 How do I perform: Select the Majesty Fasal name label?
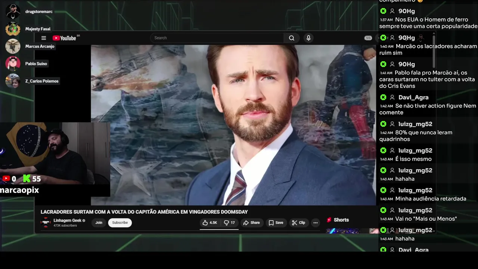click(38, 29)
